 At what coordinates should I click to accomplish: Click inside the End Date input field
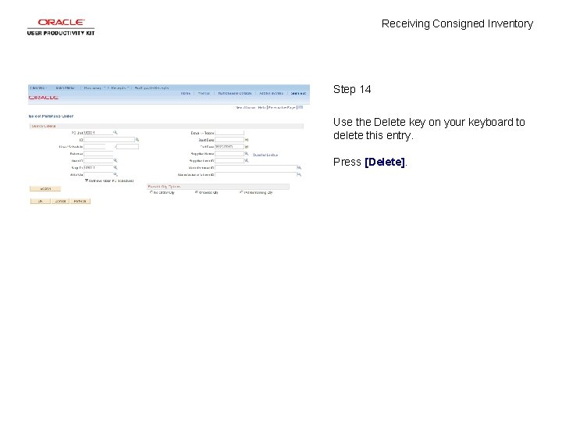pos(229,147)
